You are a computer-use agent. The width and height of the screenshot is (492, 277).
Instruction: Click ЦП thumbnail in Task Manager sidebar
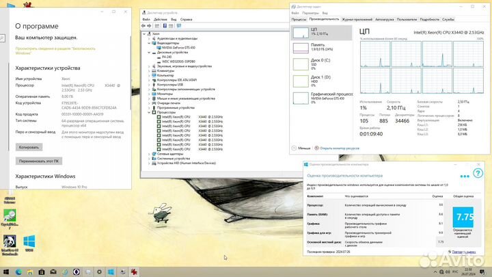pos(301,33)
